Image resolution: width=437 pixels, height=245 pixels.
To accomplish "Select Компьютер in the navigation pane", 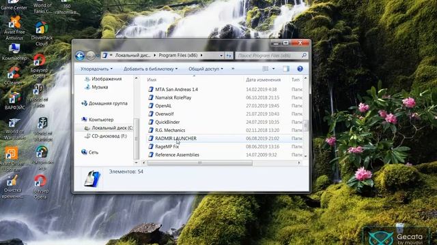I will pyautogui.click(x=98, y=120).
